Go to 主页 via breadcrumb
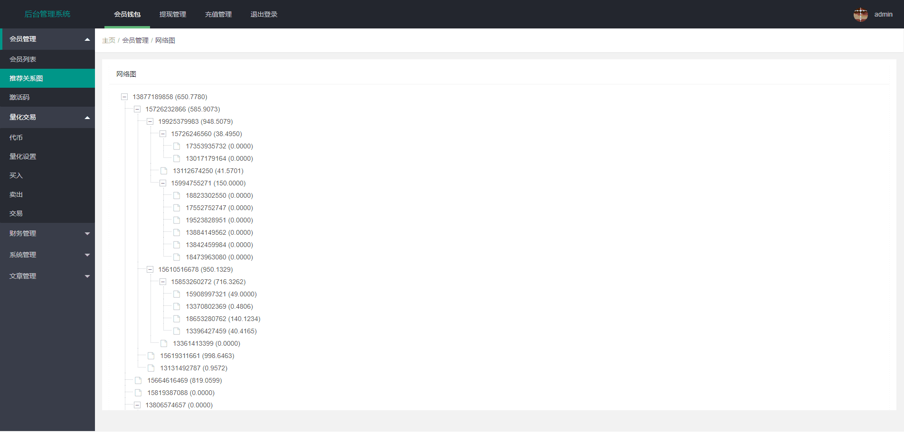Viewport: 904px width, 432px height. [x=108, y=40]
